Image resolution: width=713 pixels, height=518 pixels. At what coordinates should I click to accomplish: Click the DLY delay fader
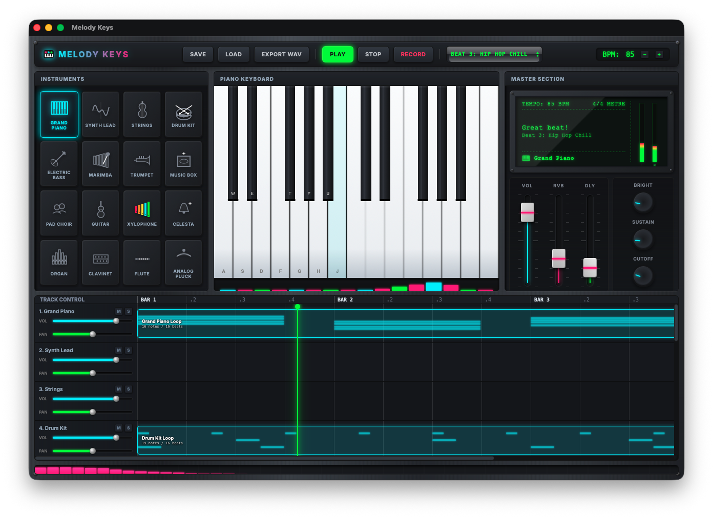[590, 268]
